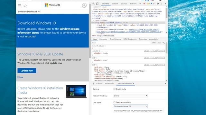206x115 pixels.
Task: Select the DOM Breakpoints tab
Action: 130,39
